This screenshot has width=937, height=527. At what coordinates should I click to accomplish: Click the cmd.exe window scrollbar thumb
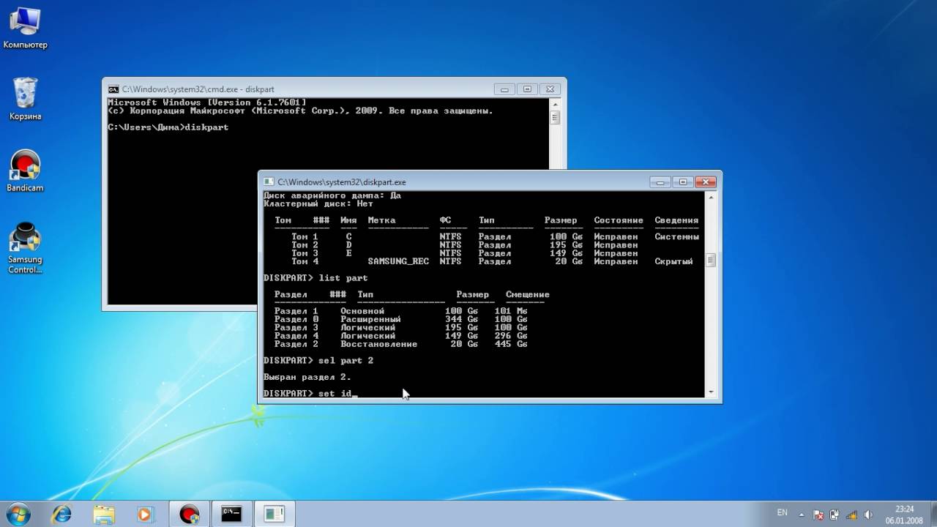pos(555,117)
